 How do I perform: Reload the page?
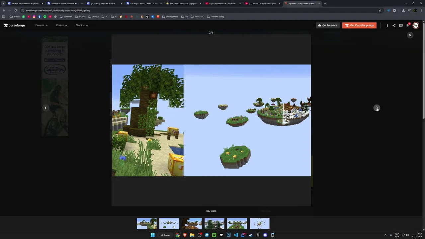[15, 10]
